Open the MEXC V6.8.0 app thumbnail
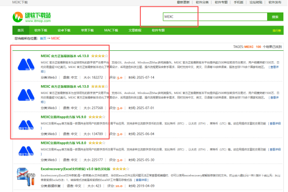288x192 pixels. click(26, 151)
